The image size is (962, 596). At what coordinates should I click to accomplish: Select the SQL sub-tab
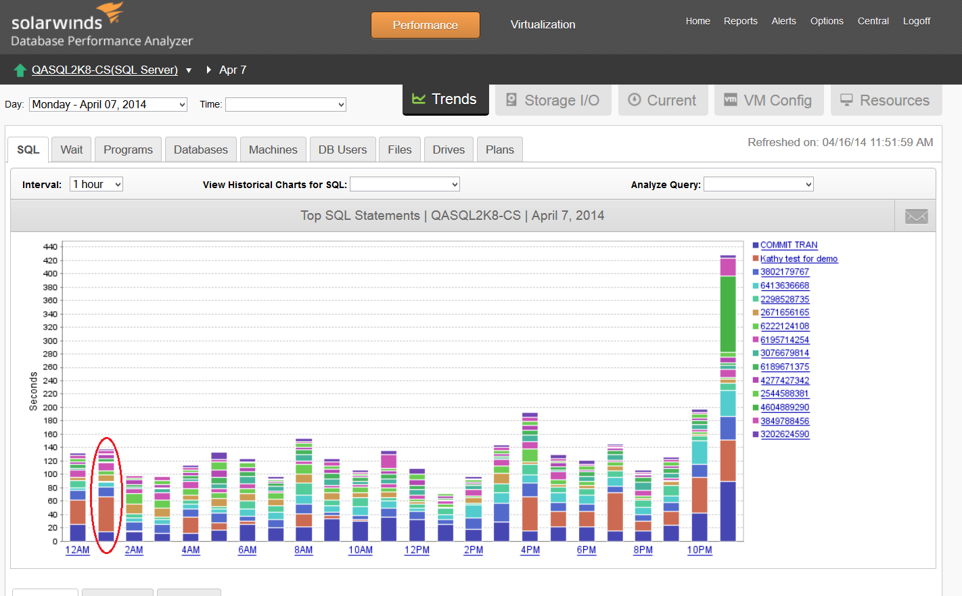coord(28,150)
